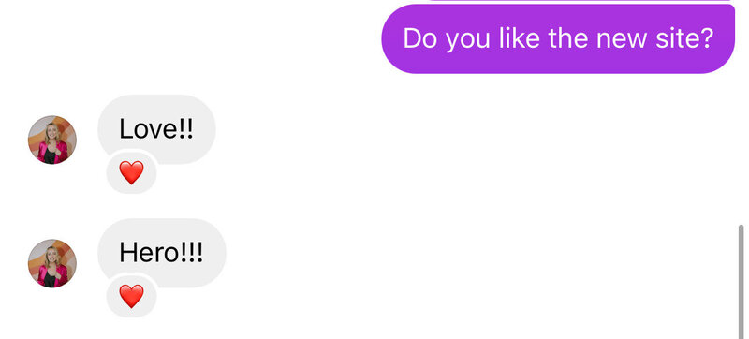
Task: Select the Love!! message bubble
Action: tap(156, 129)
